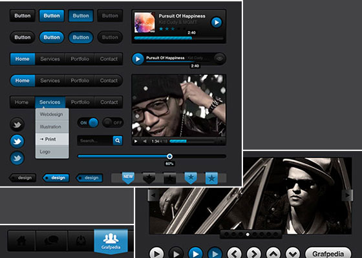The width and height of the screenshot is (362, 258).
Task: Click the album-art player's blue progress bar
Action: 163,38
